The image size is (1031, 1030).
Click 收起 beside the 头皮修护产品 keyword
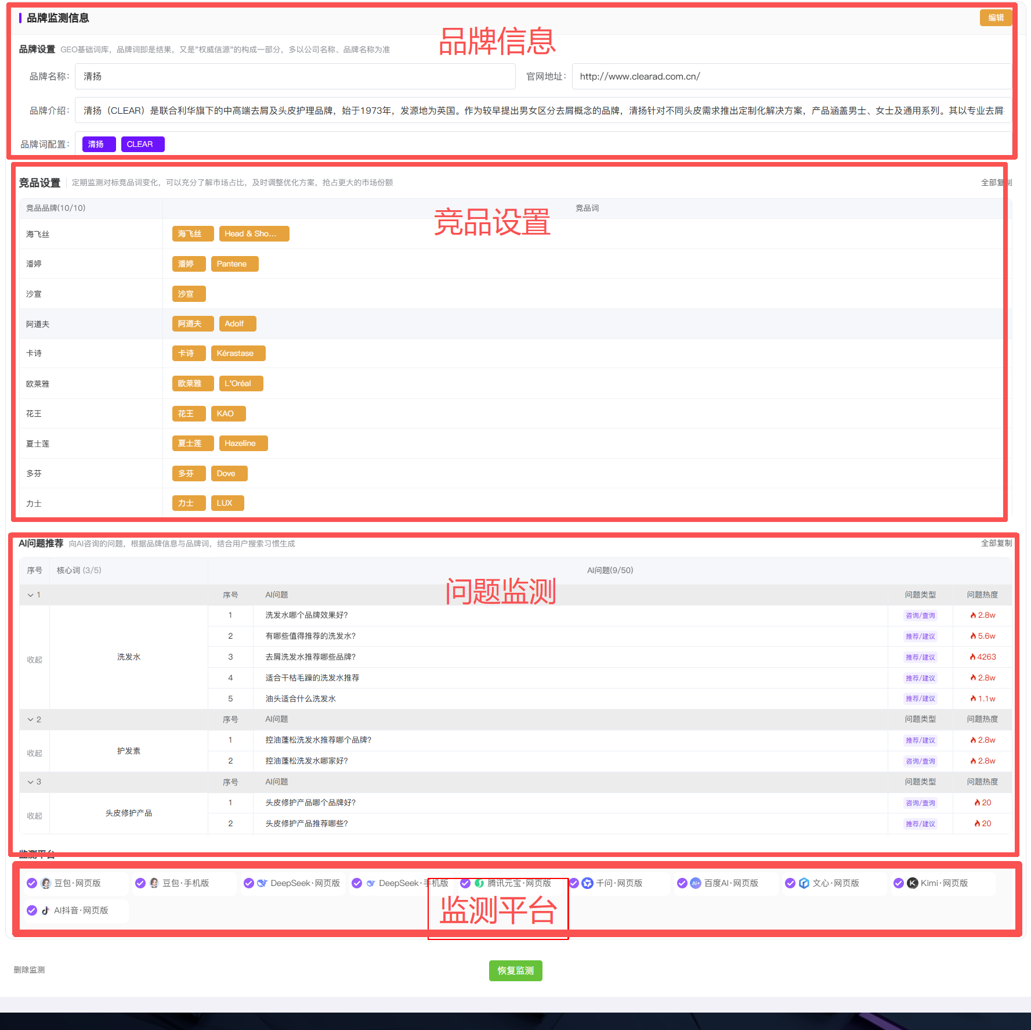(35, 816)
